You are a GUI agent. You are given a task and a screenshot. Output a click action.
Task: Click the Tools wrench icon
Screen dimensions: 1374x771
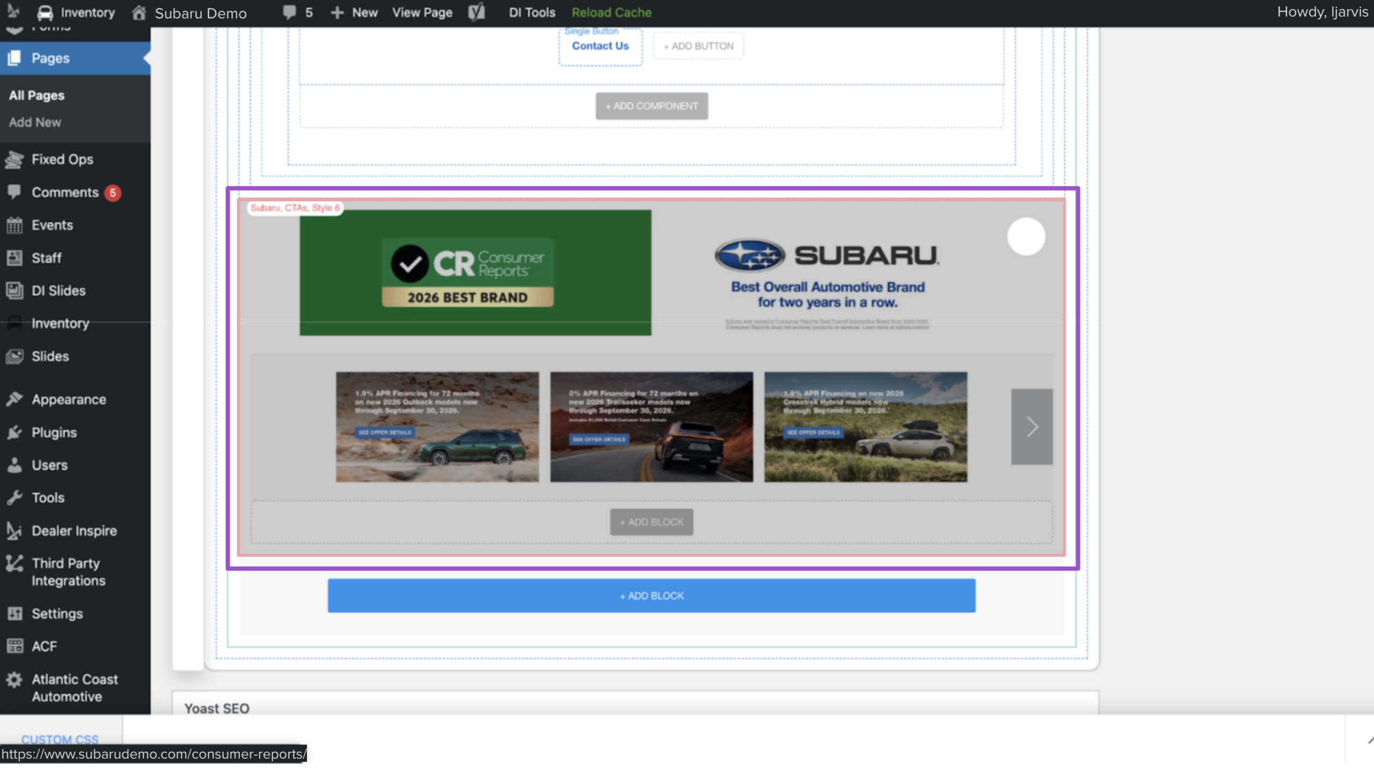pos(14,498)
